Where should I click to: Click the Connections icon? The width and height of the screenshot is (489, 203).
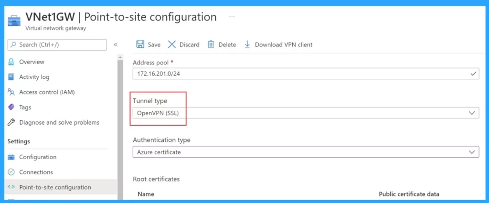click(x=11, y=172)
